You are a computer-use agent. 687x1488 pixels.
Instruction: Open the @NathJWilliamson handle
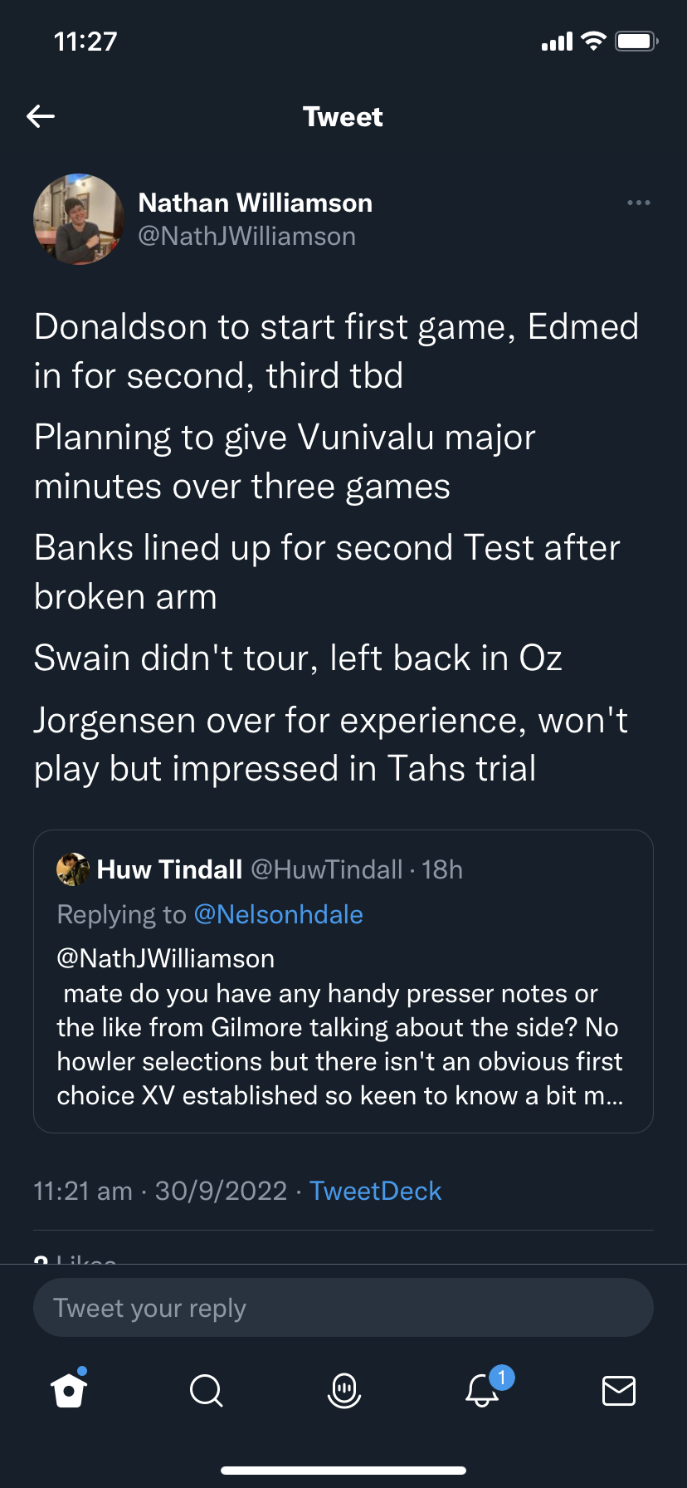tap(246, 237)
